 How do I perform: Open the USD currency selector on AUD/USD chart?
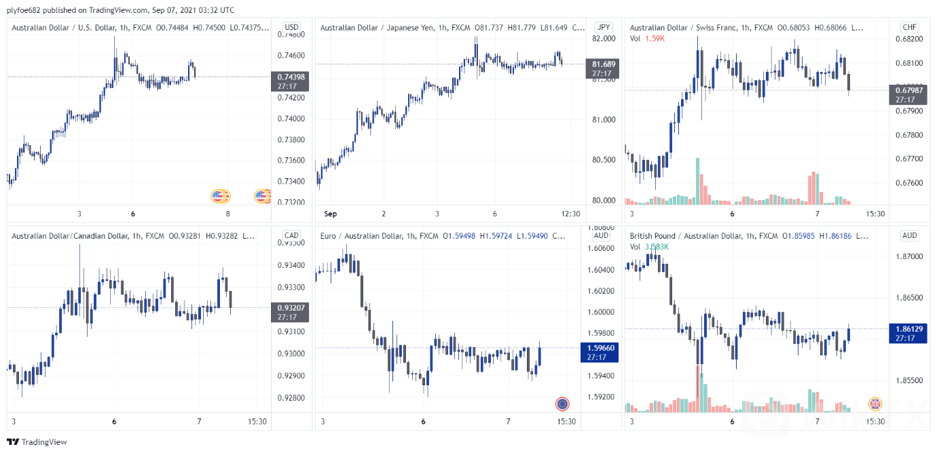[x=291, y=27]
